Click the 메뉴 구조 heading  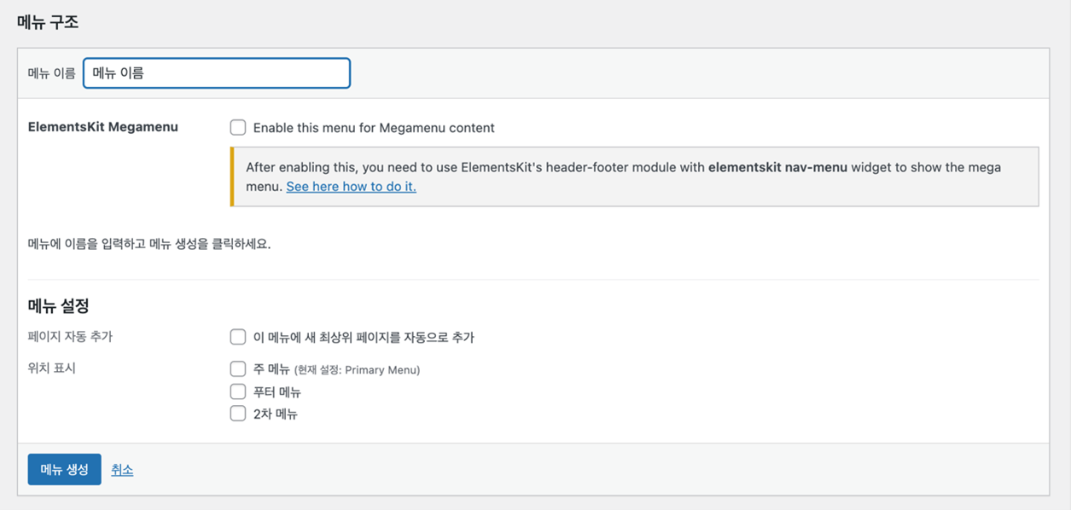(48, 22)
